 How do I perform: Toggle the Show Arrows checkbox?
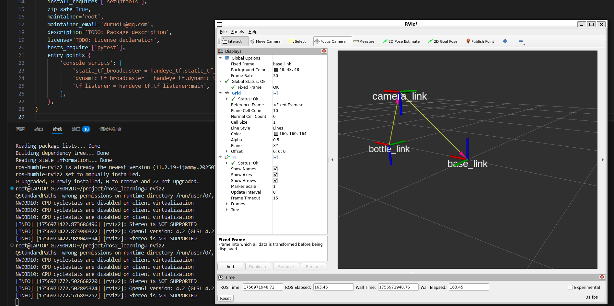275,181
